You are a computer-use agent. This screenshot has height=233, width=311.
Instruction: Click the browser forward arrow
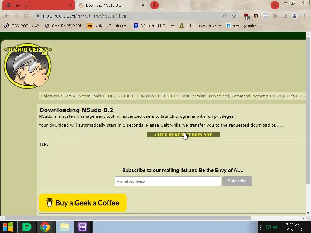click(x=16, y=16)
